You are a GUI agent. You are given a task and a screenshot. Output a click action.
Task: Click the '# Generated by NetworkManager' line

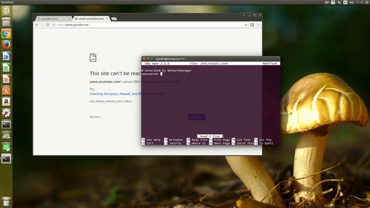click(166, 70)
